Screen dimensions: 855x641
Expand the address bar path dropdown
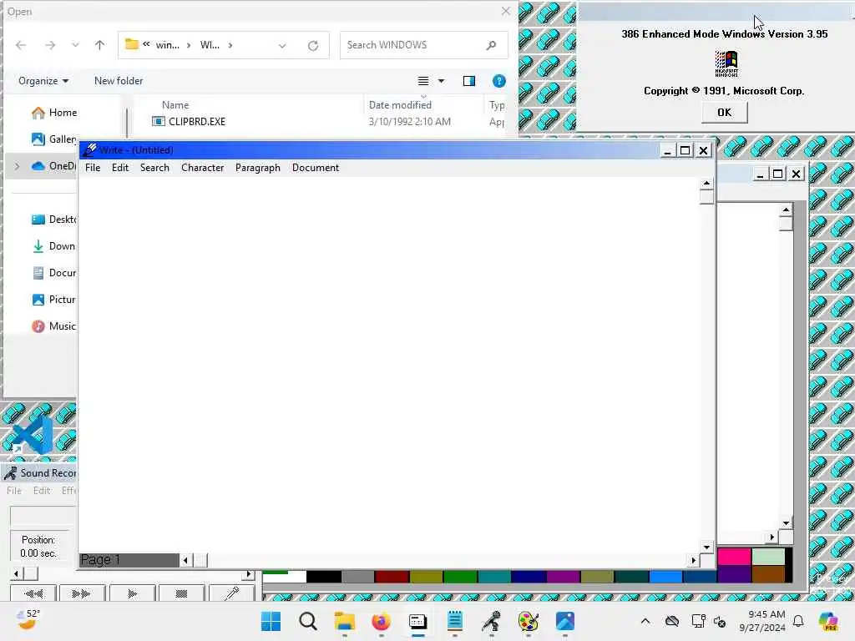282,46
